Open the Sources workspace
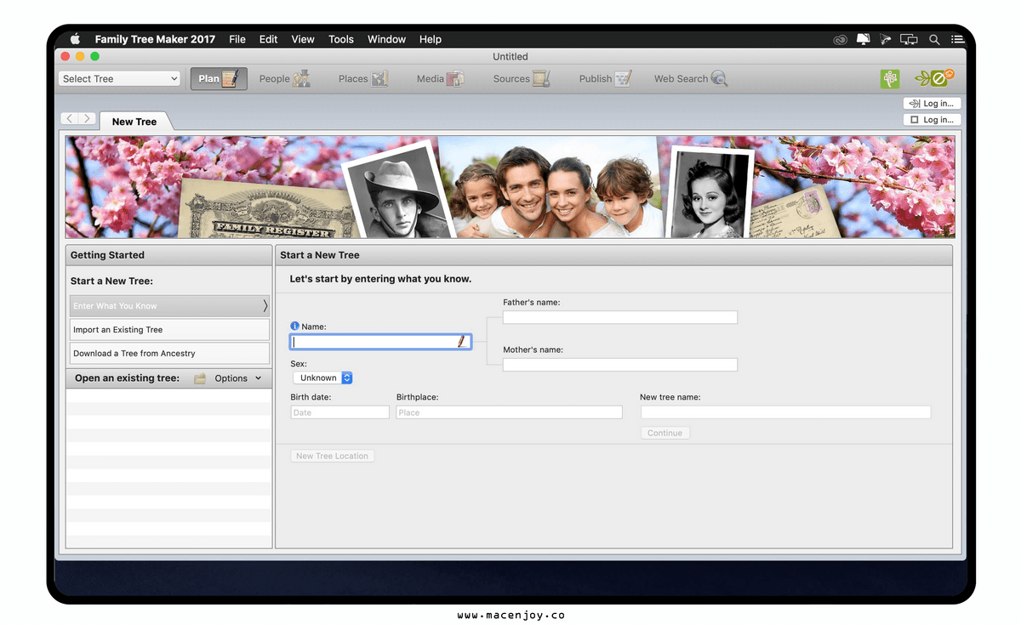The width and height of the screenshot is (1021, 625). point(522,79)
